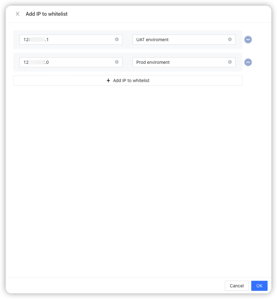Close the Add IP to whitelist dialog
The height and width of the screenshot is (299, 277).
[x=18, y=14]
